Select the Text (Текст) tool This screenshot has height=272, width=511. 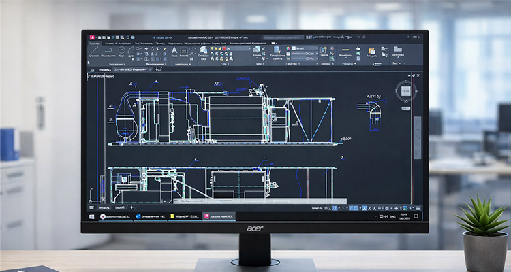(x=174, y=52)
